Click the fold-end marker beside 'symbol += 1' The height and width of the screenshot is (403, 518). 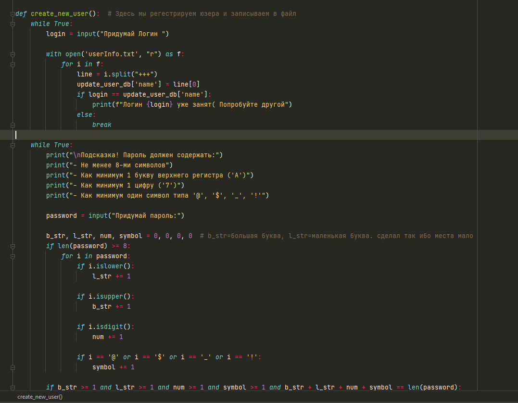click(x=13, y=367)
